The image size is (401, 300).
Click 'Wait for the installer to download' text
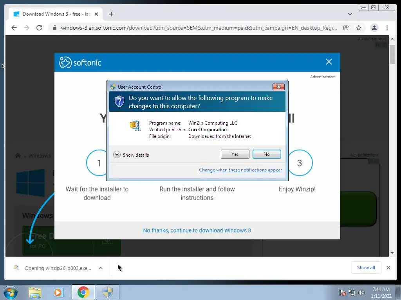97,193
